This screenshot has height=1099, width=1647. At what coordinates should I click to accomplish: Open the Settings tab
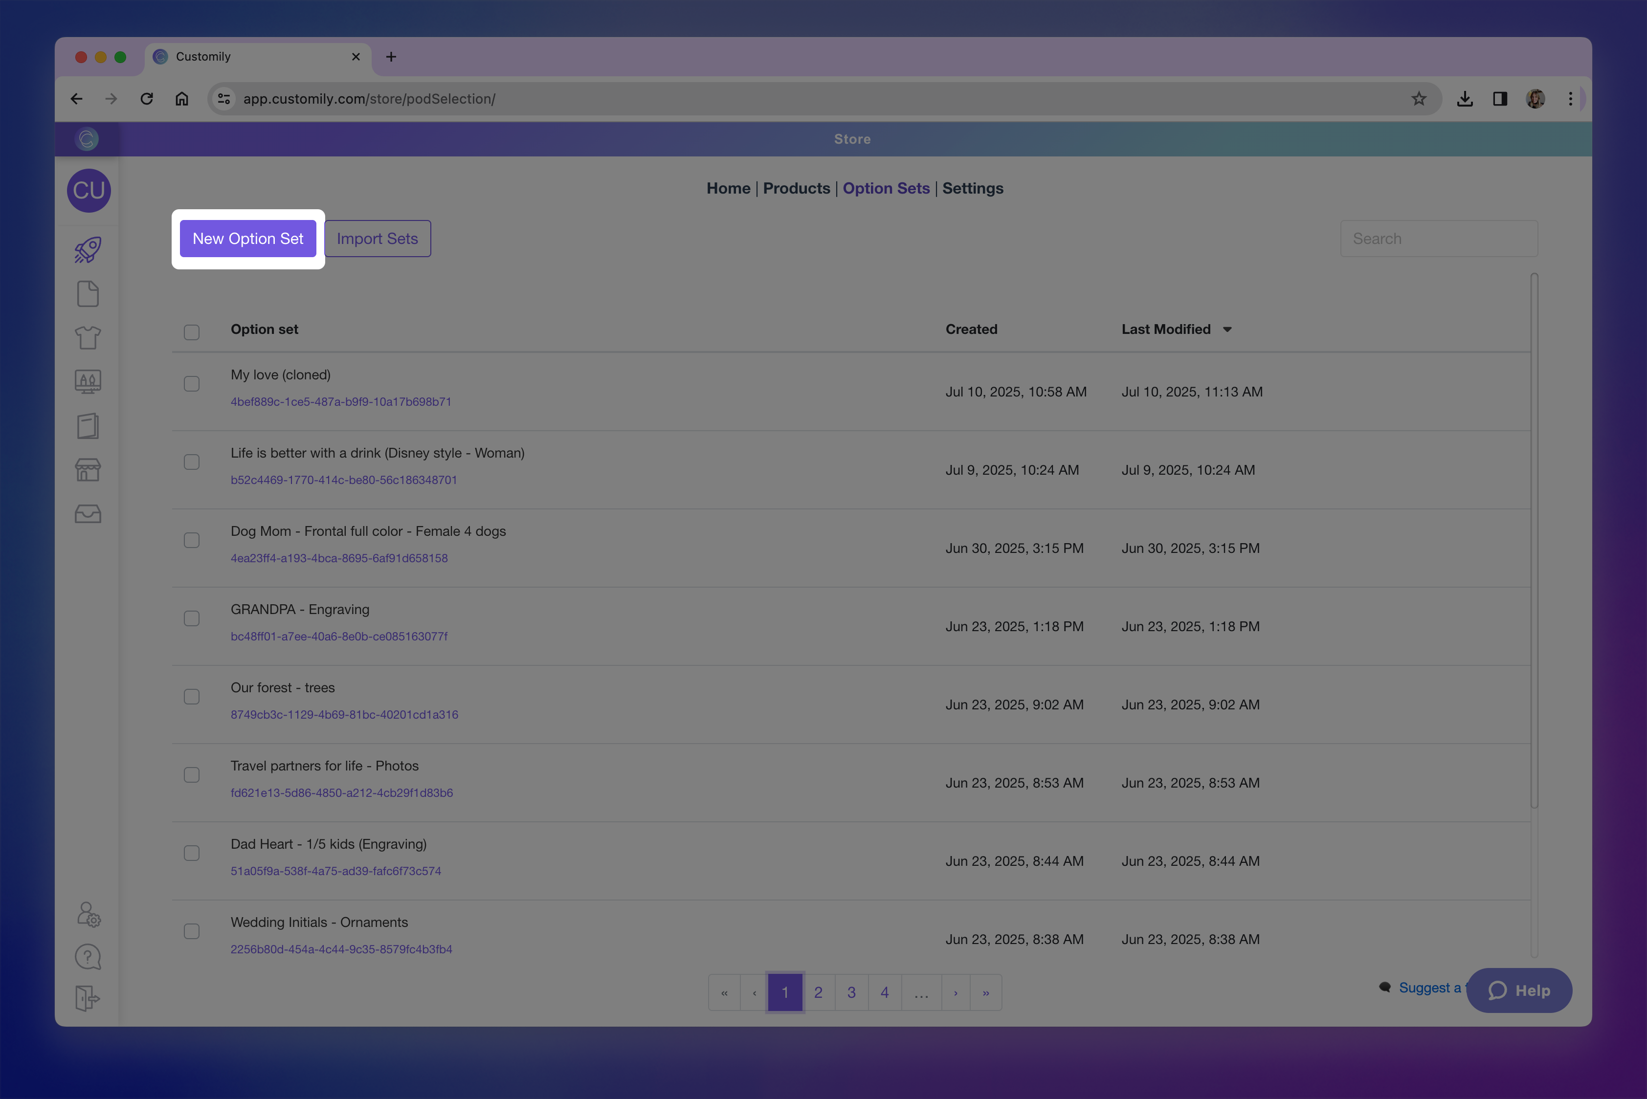coord(973,189)
